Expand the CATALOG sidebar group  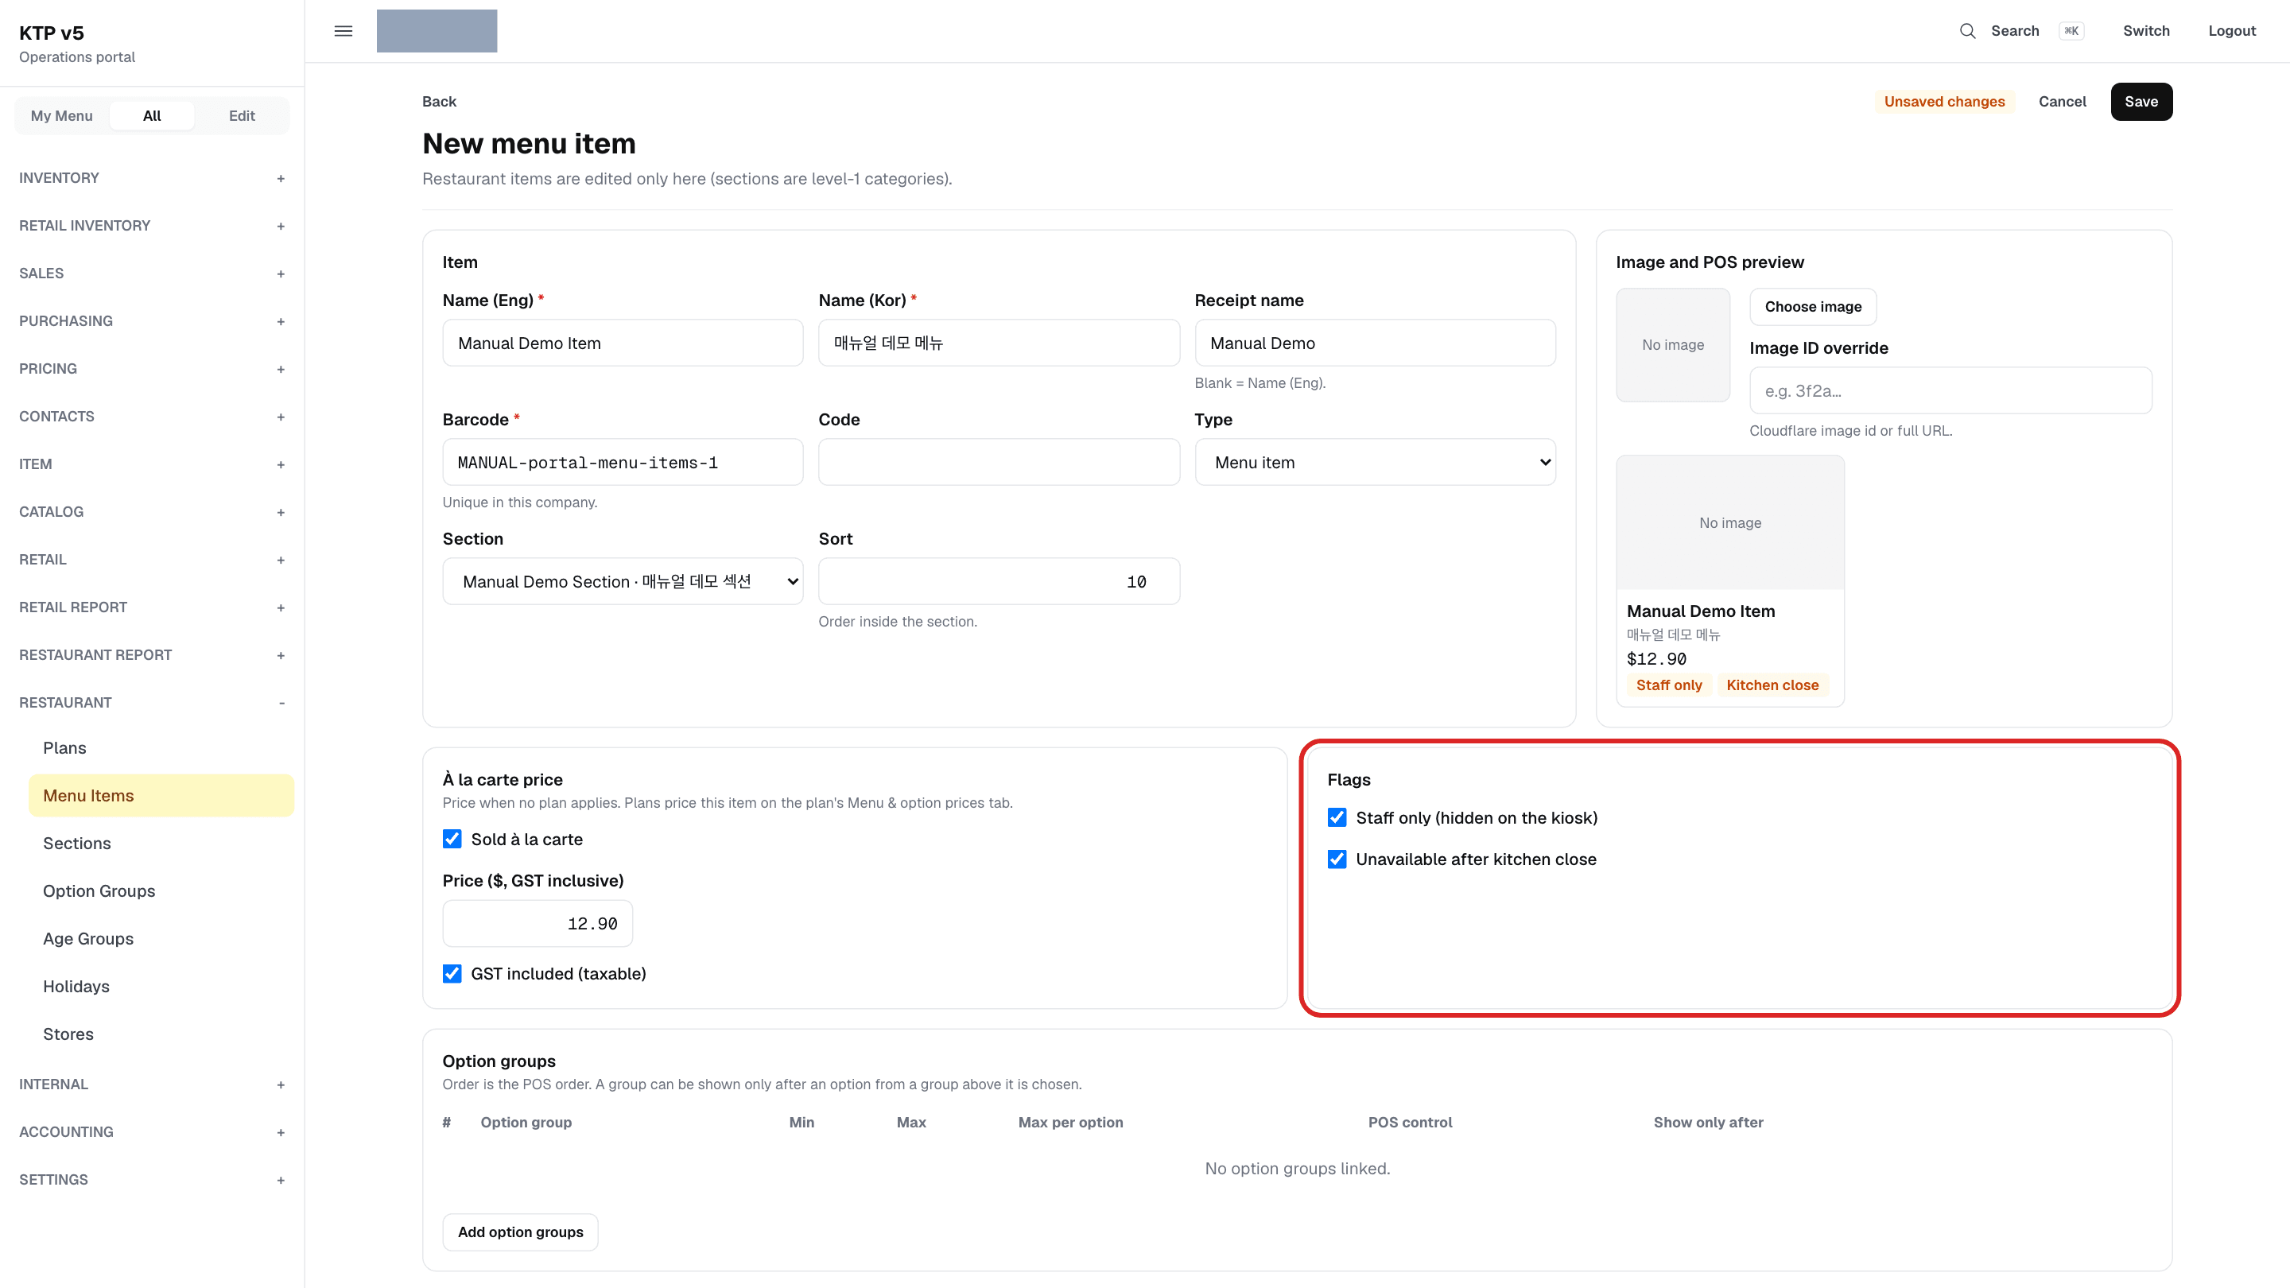pyautogui.click(x=152, y=512)
